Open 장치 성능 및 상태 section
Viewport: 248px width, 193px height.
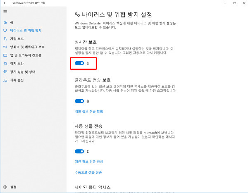23,72
